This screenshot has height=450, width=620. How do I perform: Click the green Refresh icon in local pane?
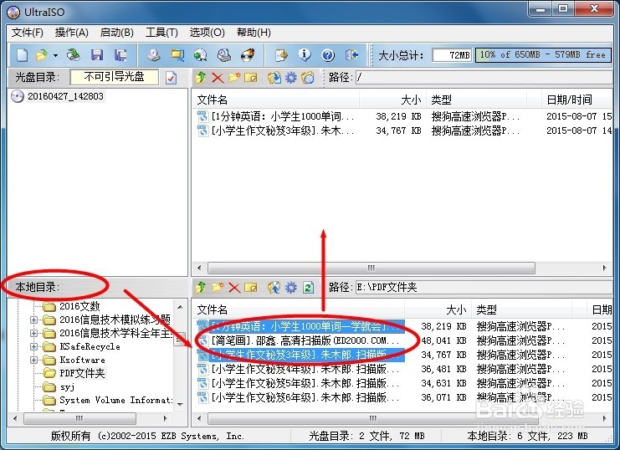pyautogui.click(x=308, y=288)
